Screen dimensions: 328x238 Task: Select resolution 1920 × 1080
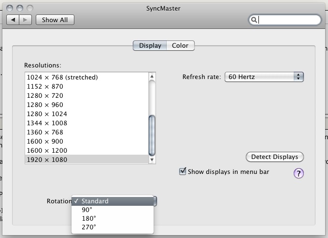86,159
